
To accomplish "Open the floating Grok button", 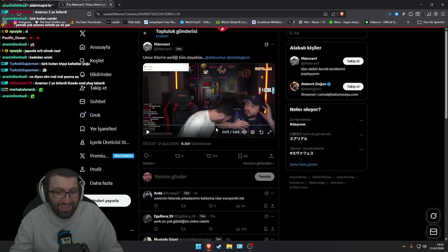I will click(433, 216).
